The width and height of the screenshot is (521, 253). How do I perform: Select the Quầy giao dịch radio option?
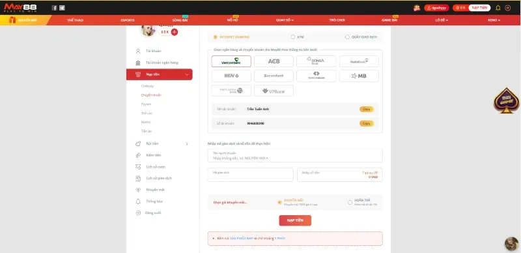click(x=347, y=37)
